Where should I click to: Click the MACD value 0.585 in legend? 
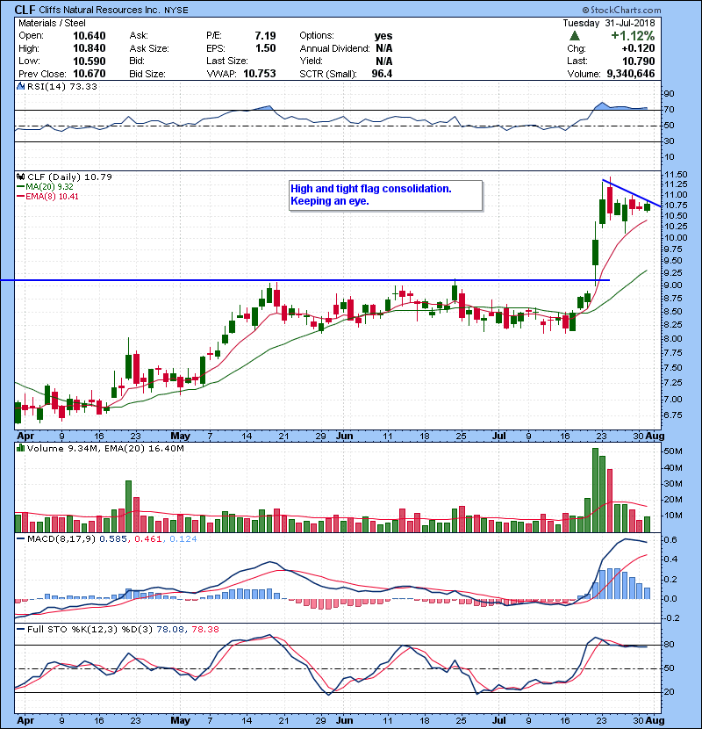click(x=113, y=539)
